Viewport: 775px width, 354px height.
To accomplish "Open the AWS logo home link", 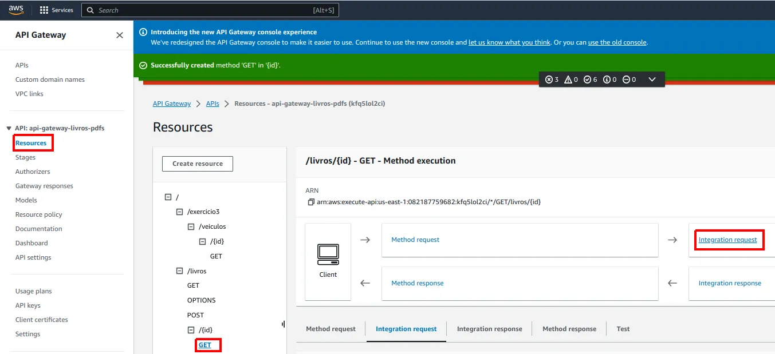I will (15, 10).
